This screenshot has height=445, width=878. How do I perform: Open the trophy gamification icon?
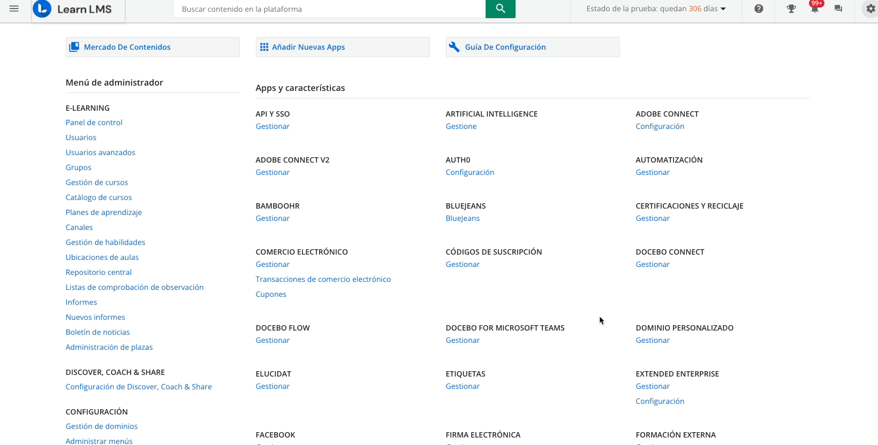coord(791,9)
